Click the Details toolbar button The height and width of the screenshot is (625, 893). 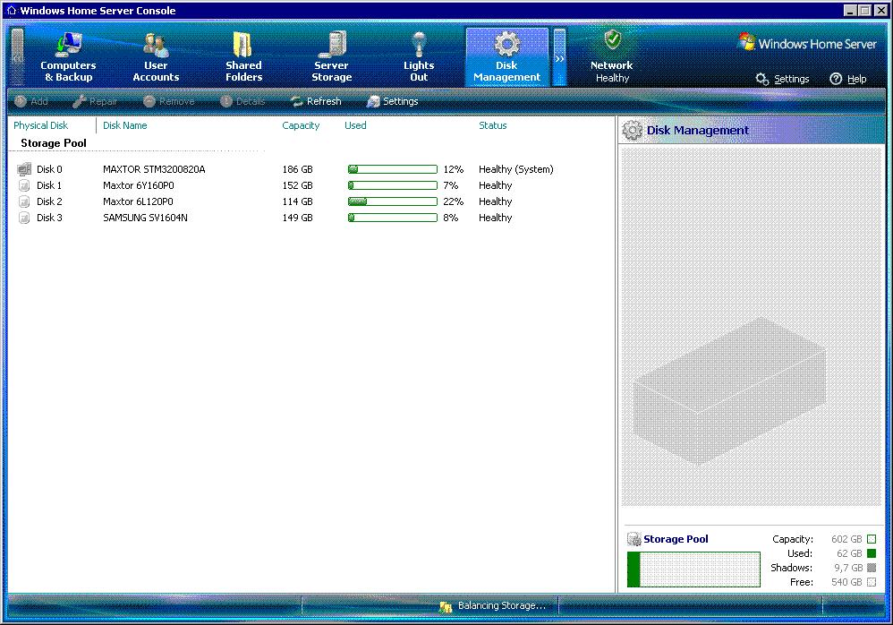coord(242,101)
